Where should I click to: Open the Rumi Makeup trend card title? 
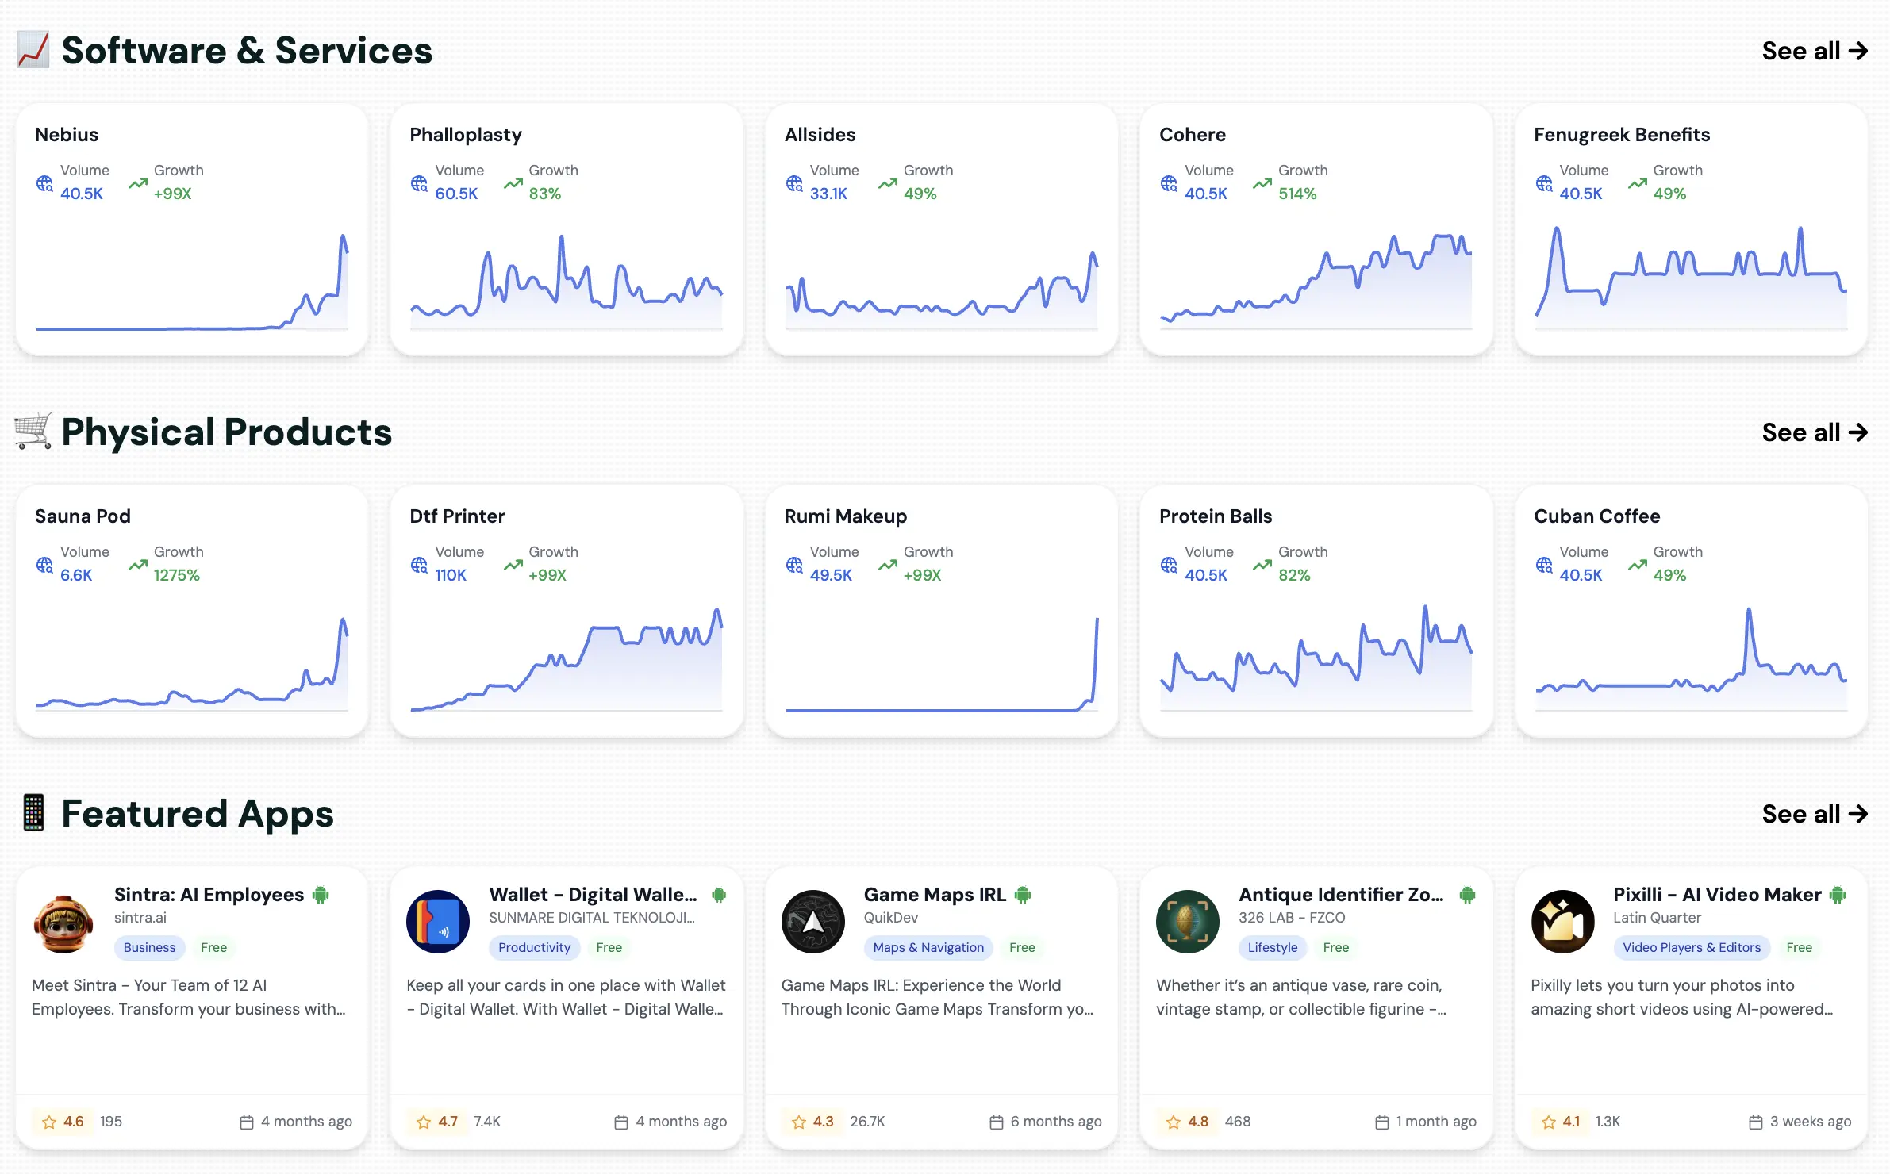845,516
